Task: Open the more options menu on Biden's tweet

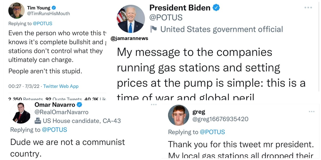Action: pyautogui.click(x=308, y=7)
